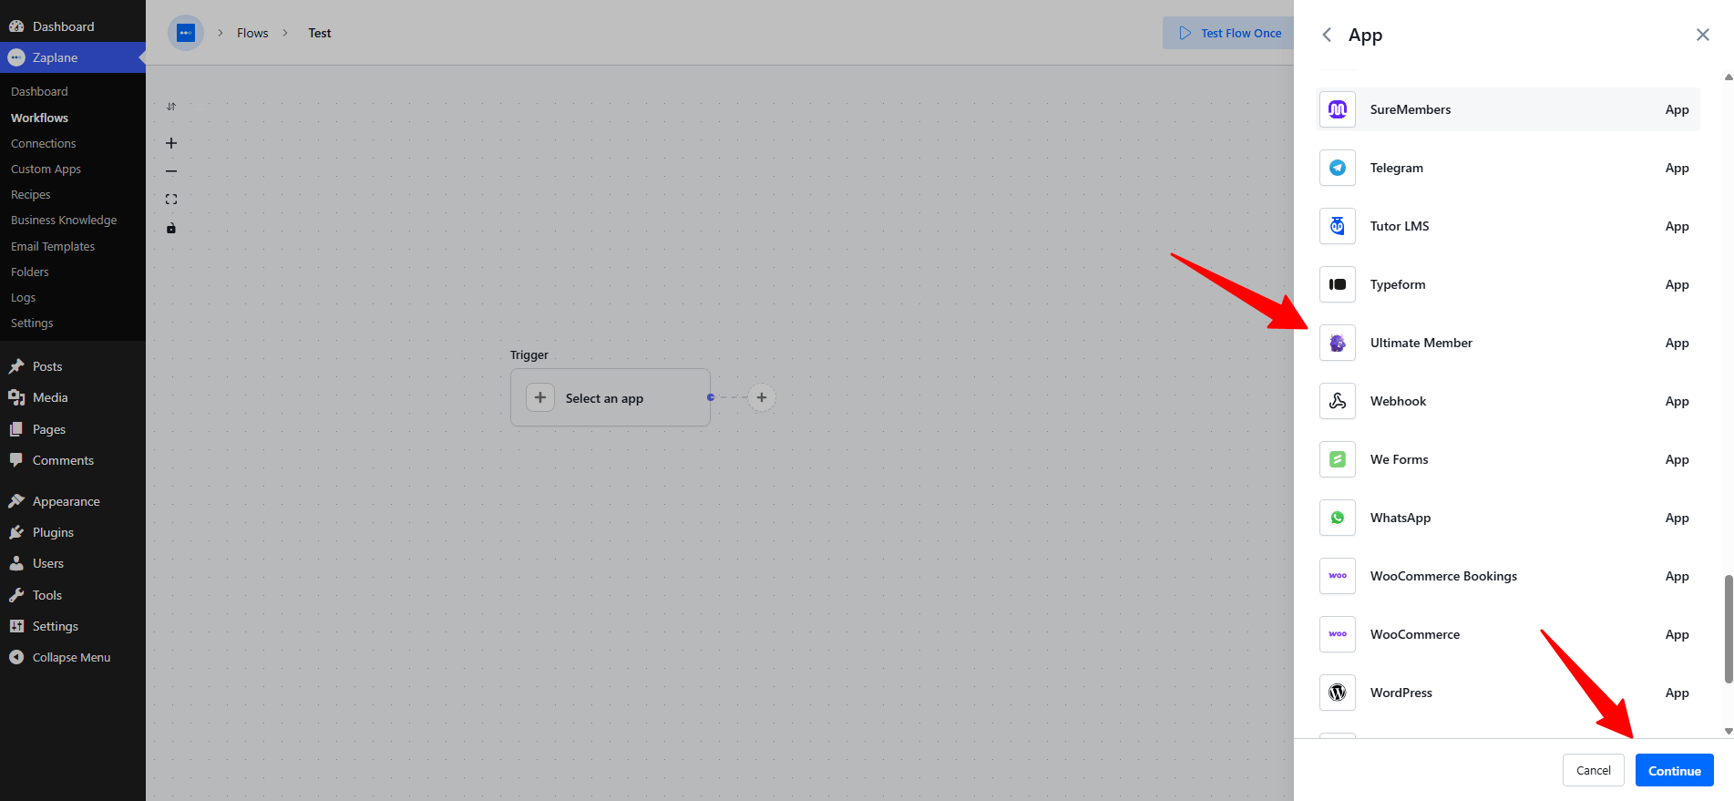This screenshot has height=801, width=1734.
Task: Click the scroll down arrow in App panel
Action: point(1729,731)
